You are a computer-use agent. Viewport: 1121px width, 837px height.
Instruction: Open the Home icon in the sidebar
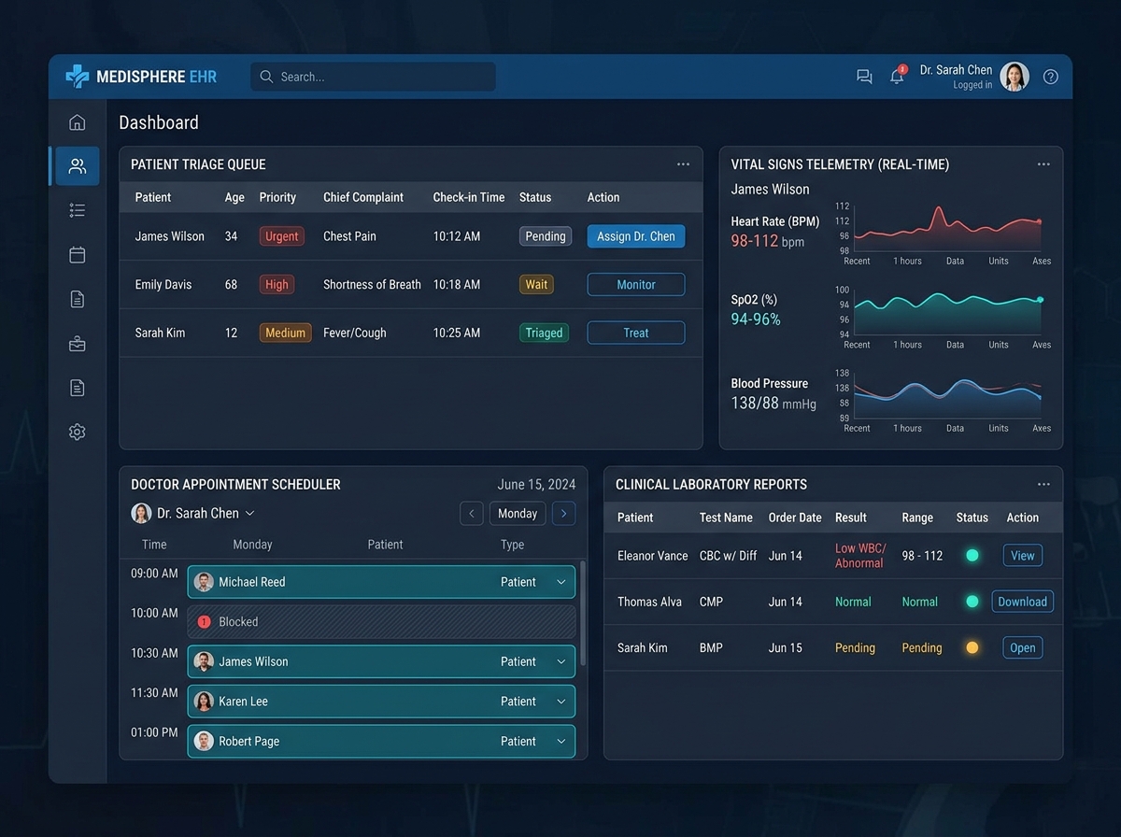pyautogui.click(x=78, y=122)
